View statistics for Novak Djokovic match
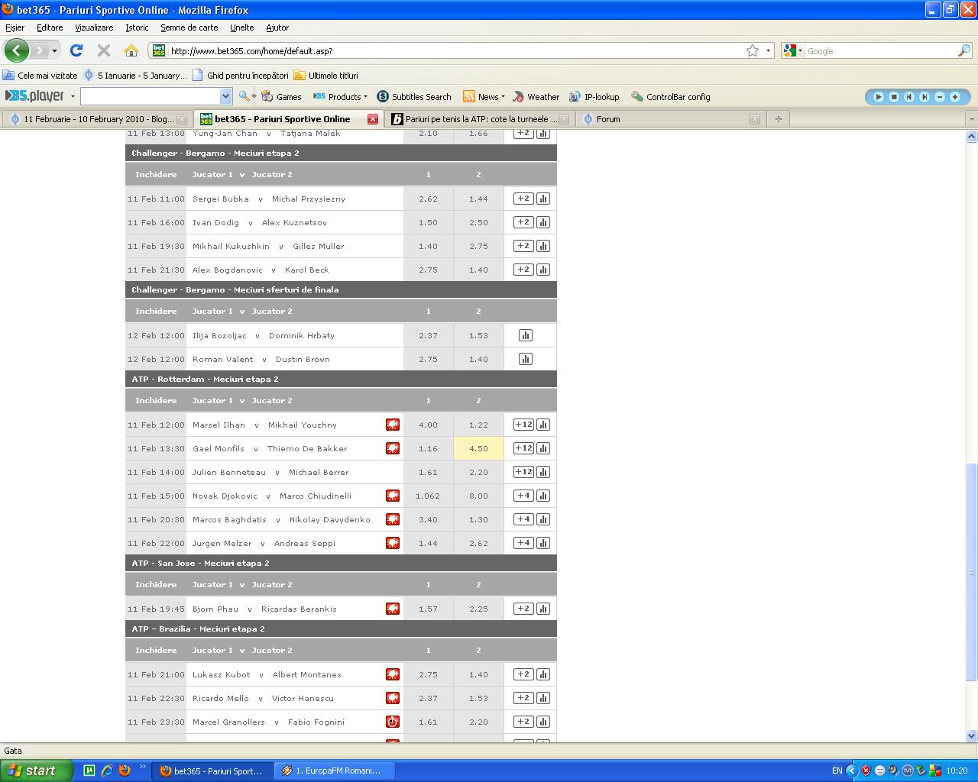 click(543, 496)
